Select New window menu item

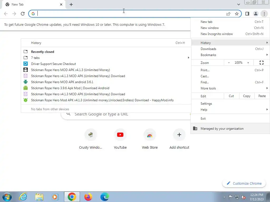pyautogui.click(x=230, y=28)
